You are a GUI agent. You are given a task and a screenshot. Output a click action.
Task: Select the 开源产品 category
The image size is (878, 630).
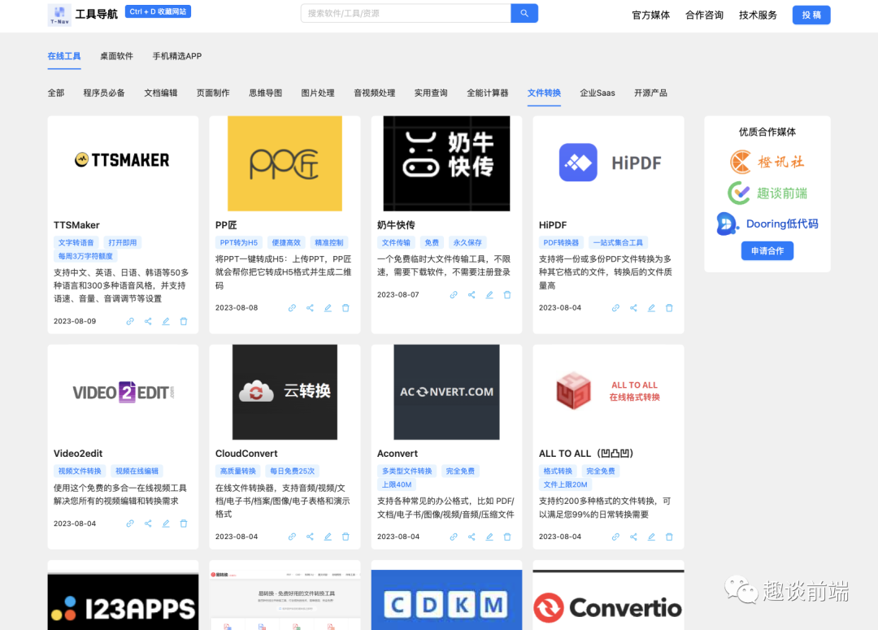pyautogui.click(x=650, y=93)
